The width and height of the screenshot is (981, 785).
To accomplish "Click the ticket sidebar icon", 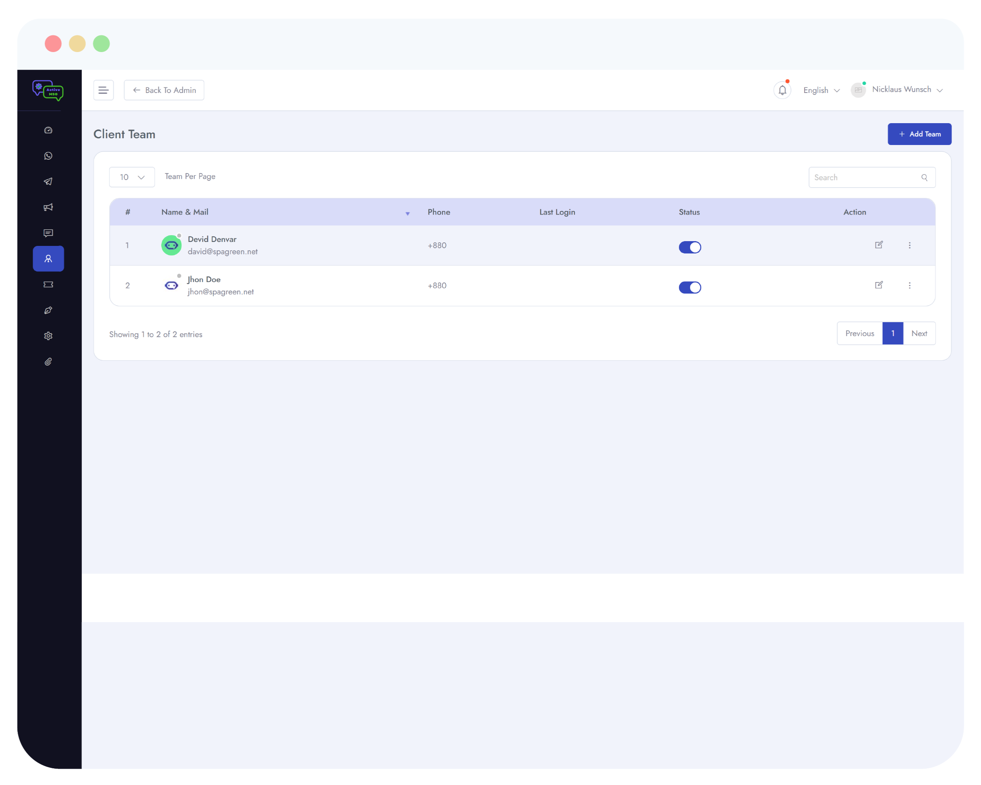I will pyautogui.click(x=48, y=284).
